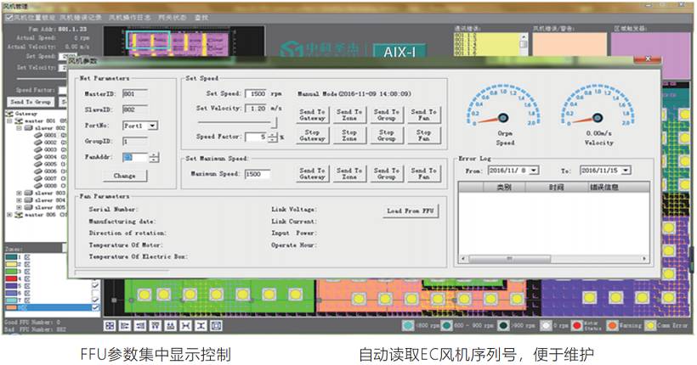Screen dimensions: 697x365
Task: Click the Load From FFU button
Action: click(x=411, y=211)
